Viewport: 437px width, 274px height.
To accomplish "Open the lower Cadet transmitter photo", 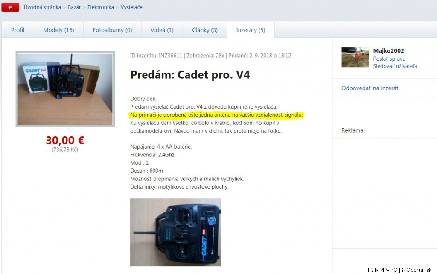I will pos(175,232).
